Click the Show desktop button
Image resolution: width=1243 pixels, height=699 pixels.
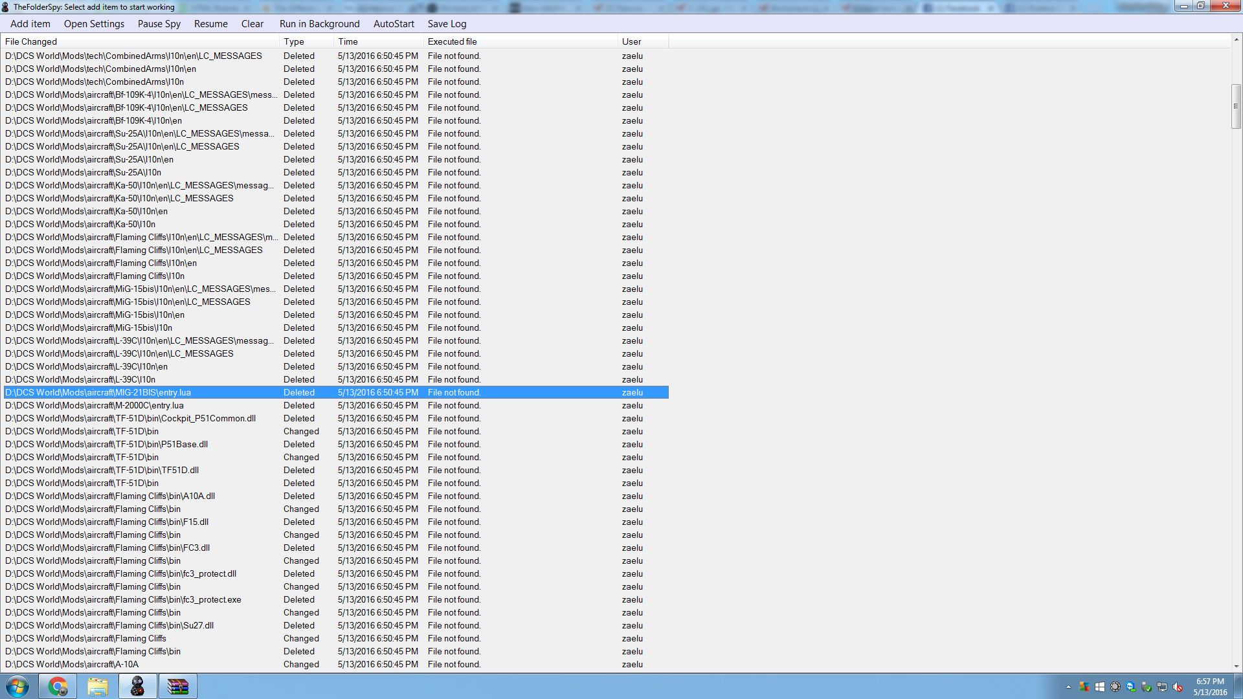click(1237, 686)
